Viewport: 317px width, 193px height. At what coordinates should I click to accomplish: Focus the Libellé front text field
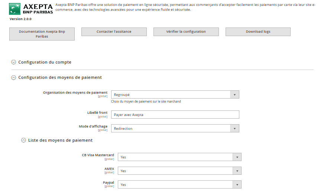click(x=175, y=115)
